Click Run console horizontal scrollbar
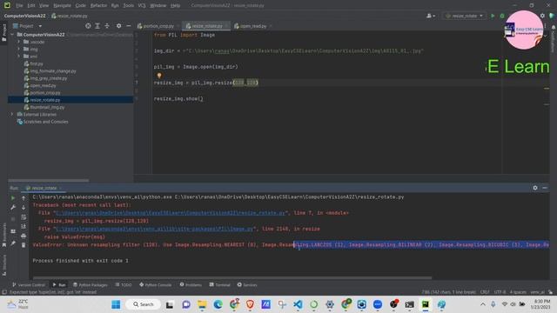This screenshot has width=557, height=313. (x=232, y=278)
